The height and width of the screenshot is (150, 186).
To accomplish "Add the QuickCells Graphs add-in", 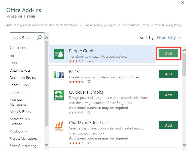I will coord(168,95).
